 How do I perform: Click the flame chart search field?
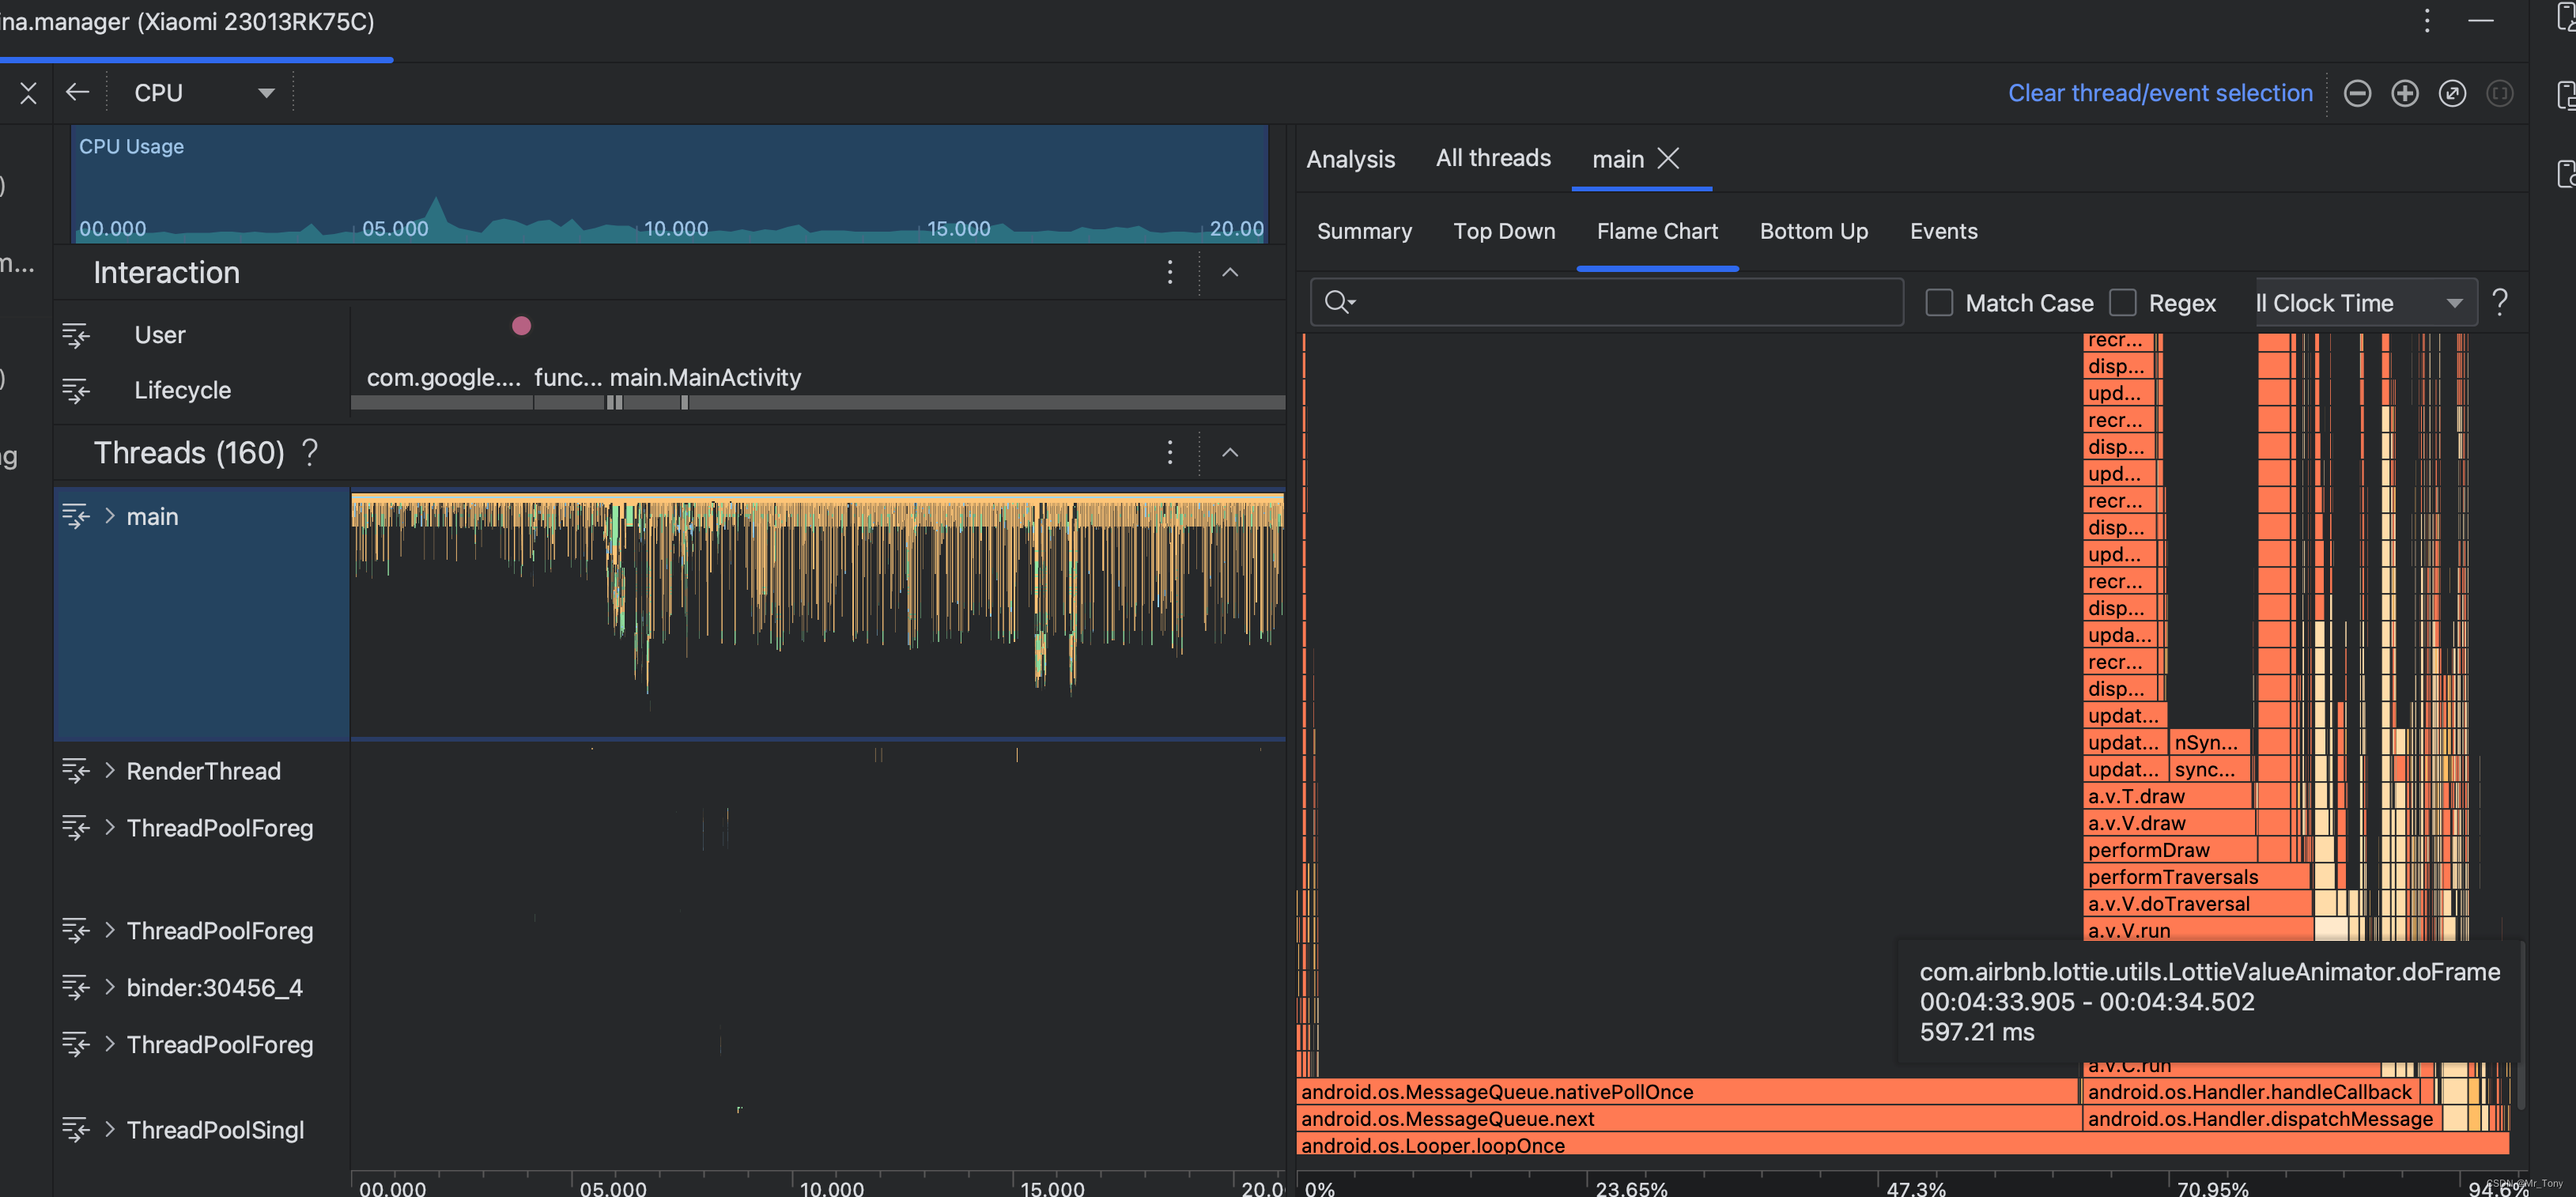click(x=1620, y=302)
